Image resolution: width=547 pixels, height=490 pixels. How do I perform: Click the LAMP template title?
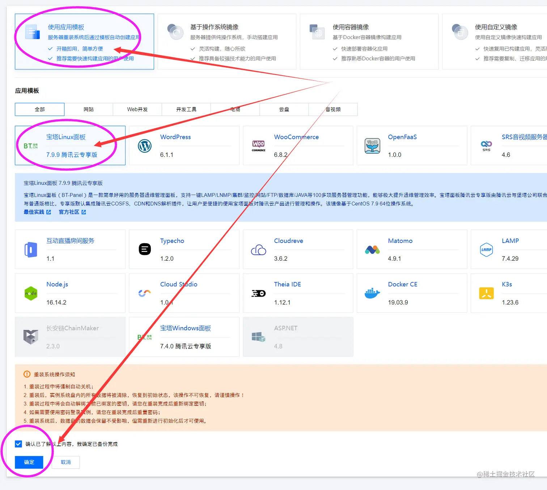pos(510,241)
